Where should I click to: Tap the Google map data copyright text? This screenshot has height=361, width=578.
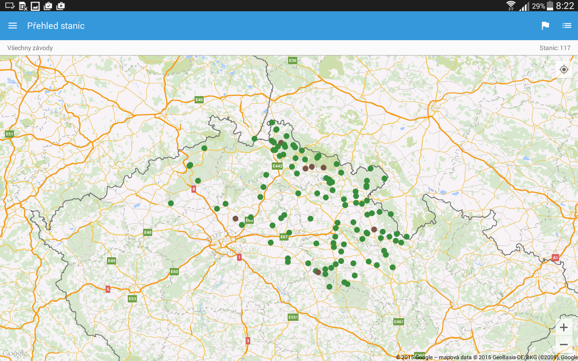click(487, 357)
